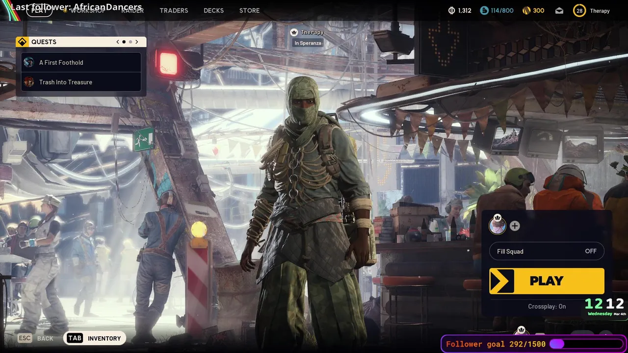
Task: Open the Decks tab
Action: (213, 10)
